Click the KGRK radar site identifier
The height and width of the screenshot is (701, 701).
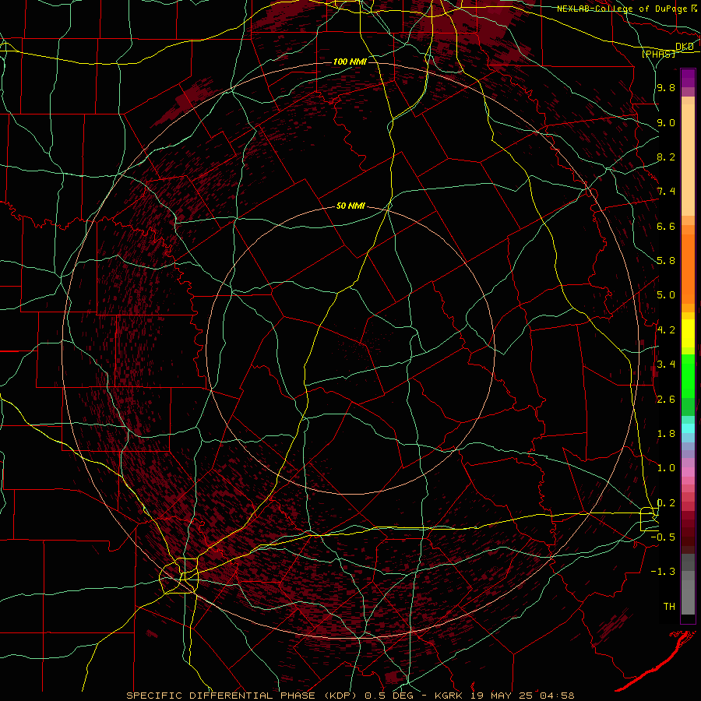point(449,696)
